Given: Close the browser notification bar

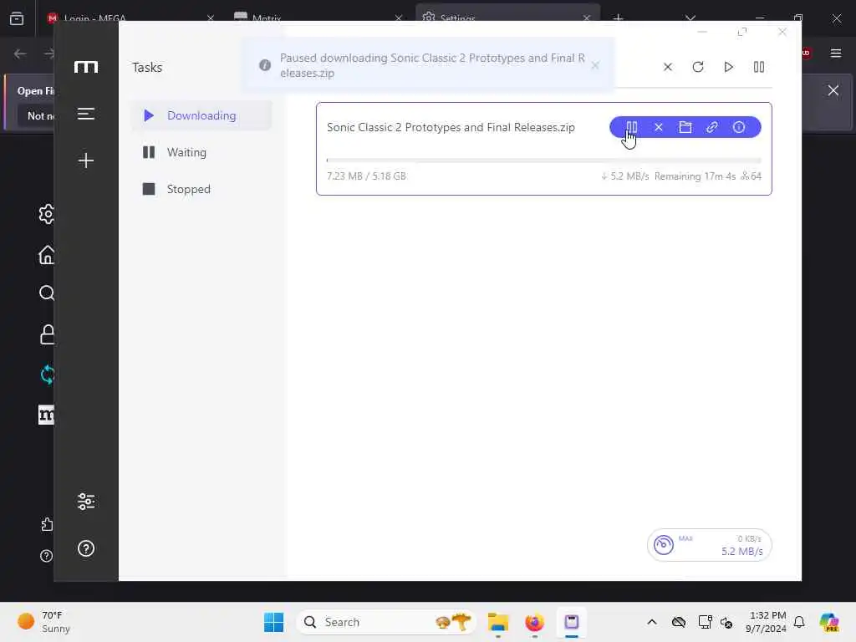Looking at the screenshot, I should click(x=833, y=90).
